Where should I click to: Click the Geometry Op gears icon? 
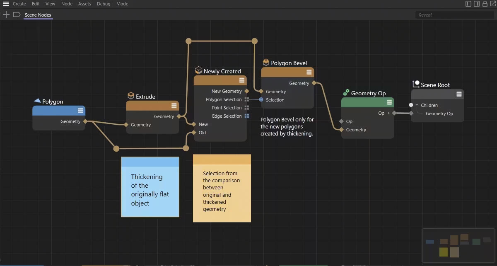tap(346, 93)
